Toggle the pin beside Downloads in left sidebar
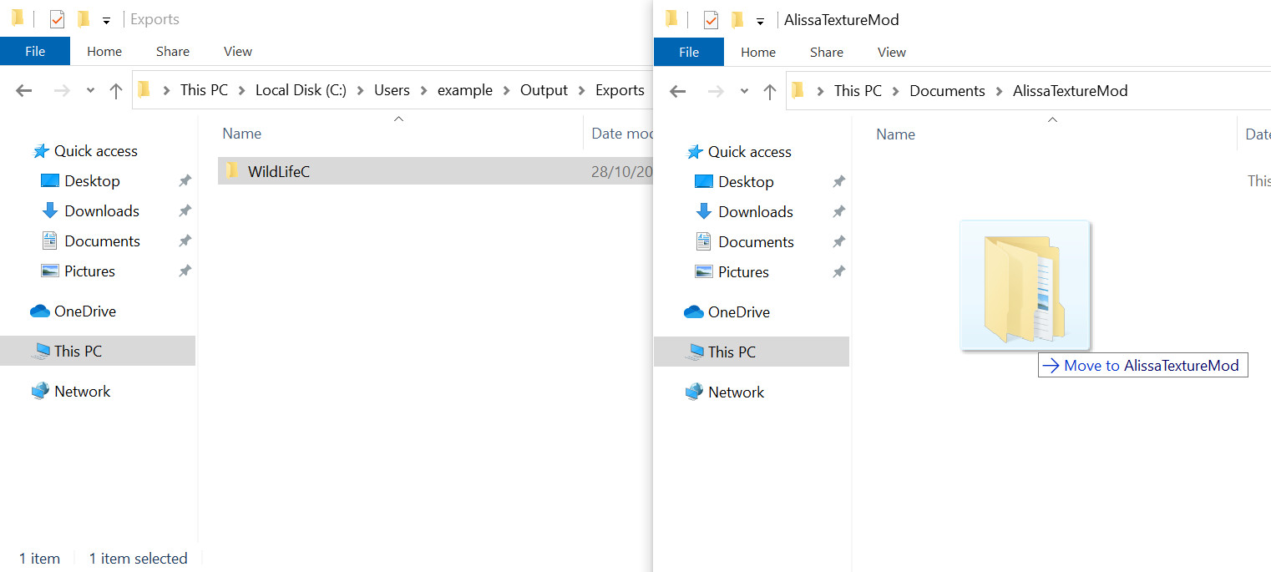The image size is (1271, 572). pos(185,211)
